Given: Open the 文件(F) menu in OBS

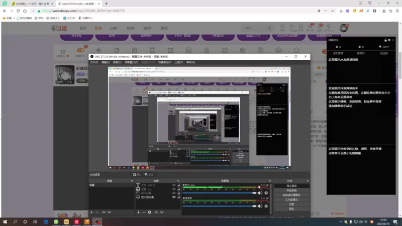Looking at the screenshot, I should 94,62.
